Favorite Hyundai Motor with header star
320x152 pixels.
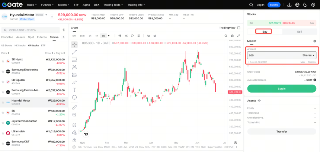click(52, 16)
